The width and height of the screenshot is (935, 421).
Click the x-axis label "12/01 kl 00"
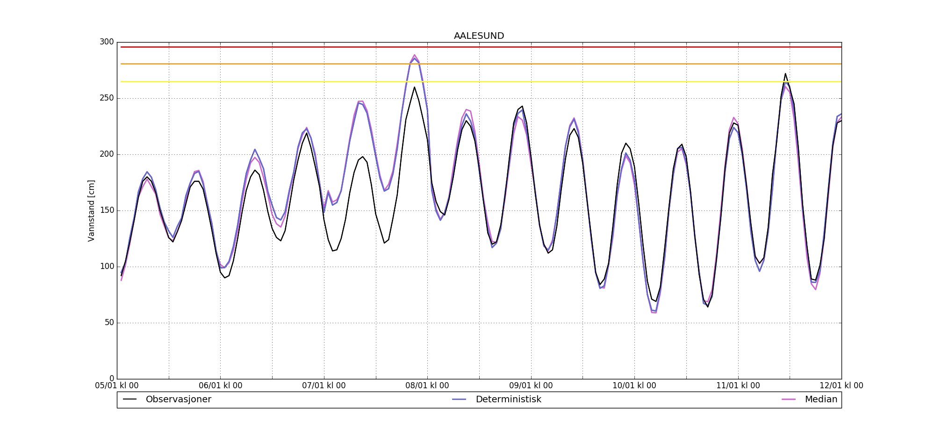click(x=841, y=386)
